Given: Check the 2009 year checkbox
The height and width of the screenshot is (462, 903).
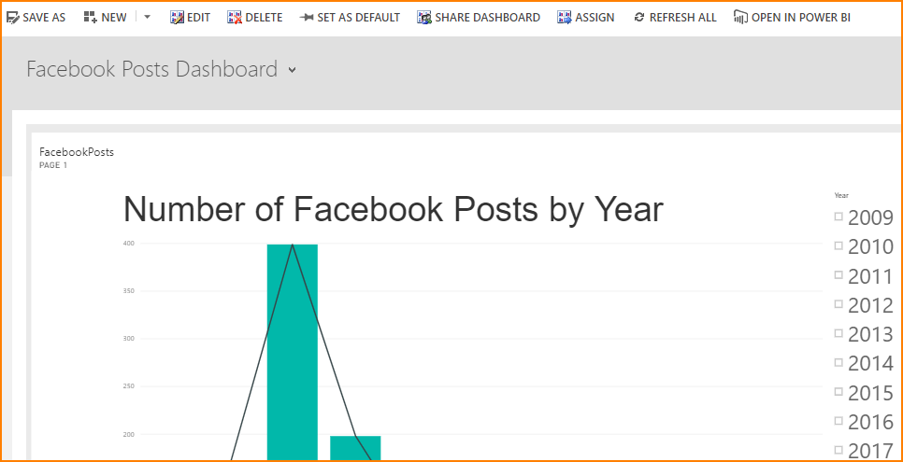Looking at the screenshot, I should (x=838, y=217).
